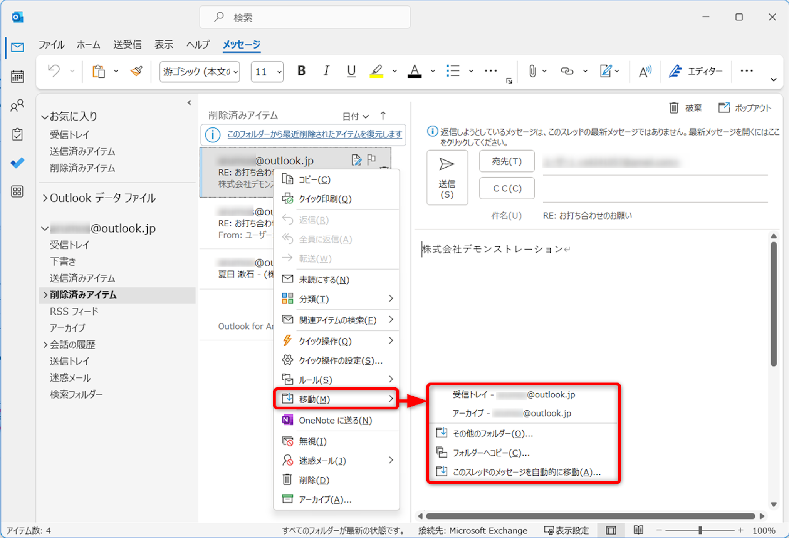Expand the Outlook データ ファイル tree node

45,198
